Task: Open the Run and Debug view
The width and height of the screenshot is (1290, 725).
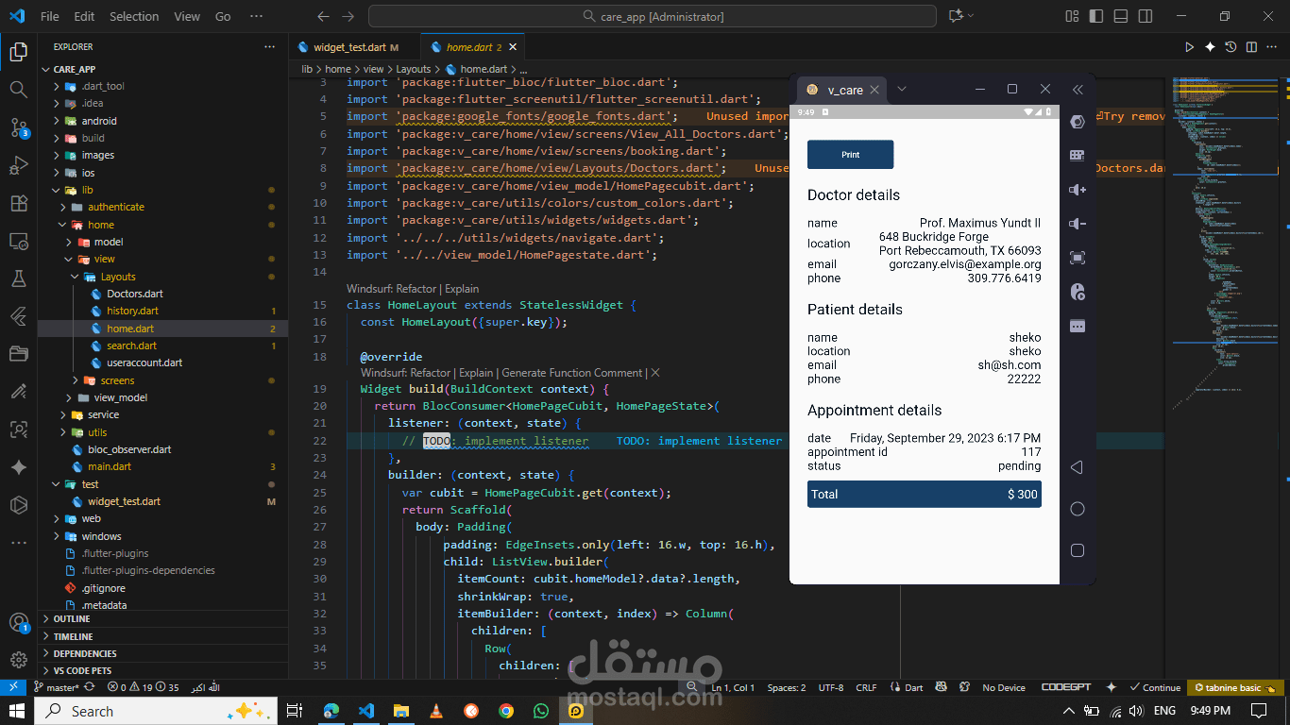Action: (18, 165)
